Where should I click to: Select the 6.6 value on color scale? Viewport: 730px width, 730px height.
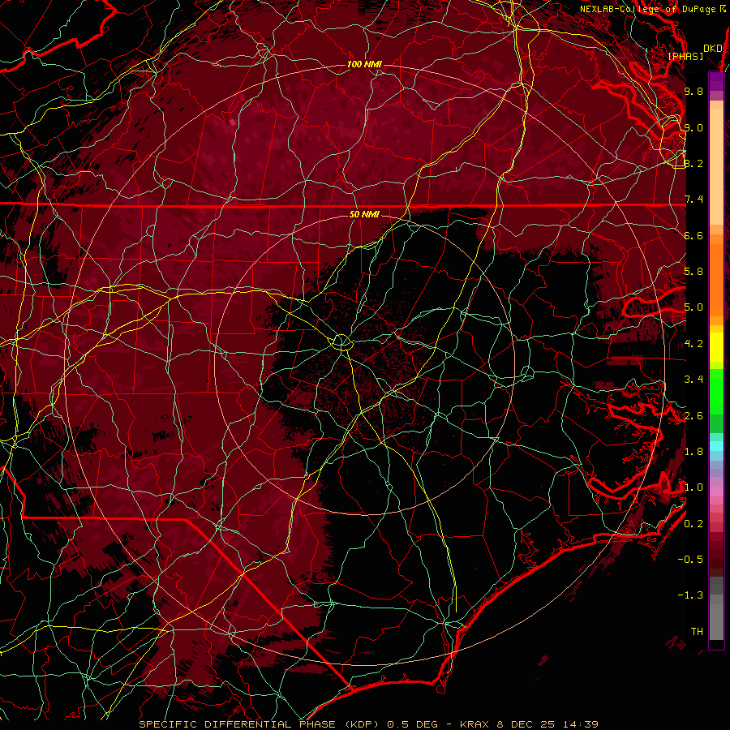(693, 235)
